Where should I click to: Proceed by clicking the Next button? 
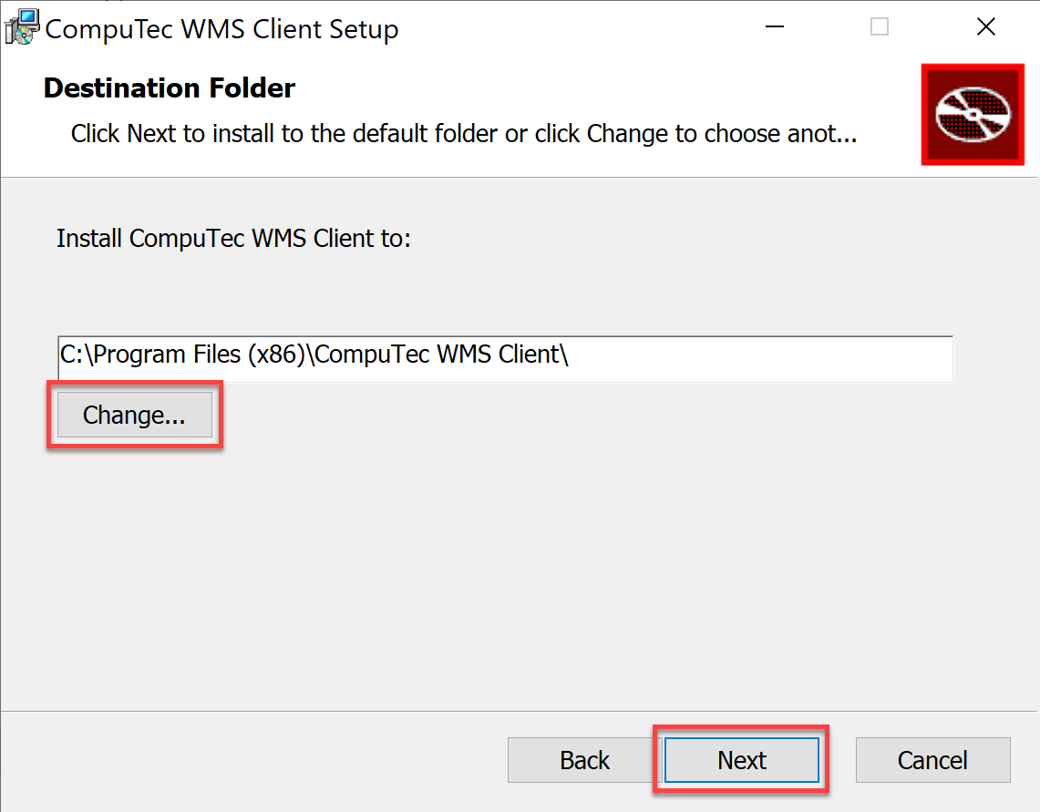tap(741, 760)
